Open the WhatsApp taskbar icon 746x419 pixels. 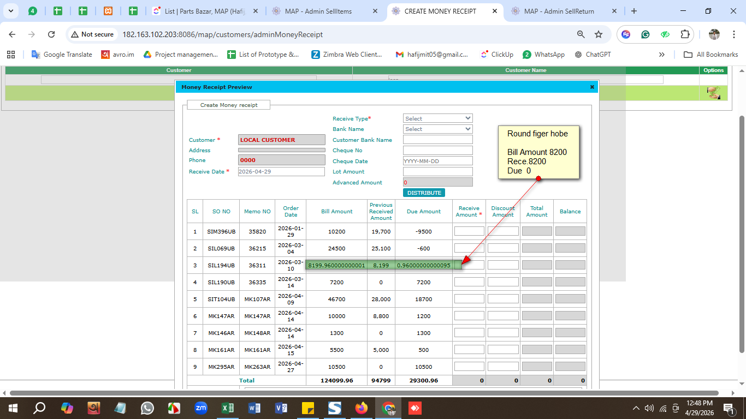pyautogui.click(x=147, y=408)
